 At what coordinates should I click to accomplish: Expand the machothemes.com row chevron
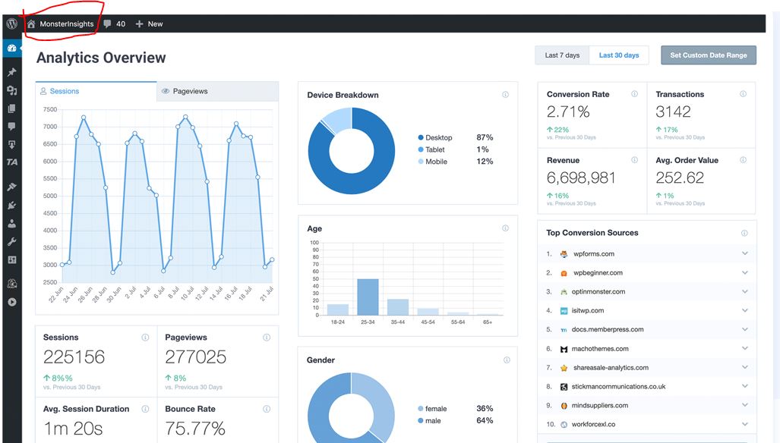(x=744, y=349)
